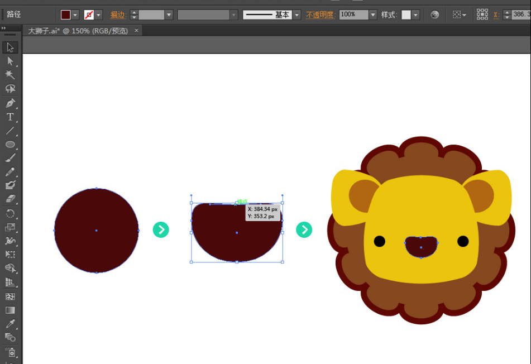531x364 pixels.
Task: Click the dark red fill color swatch
Action: 66,15
